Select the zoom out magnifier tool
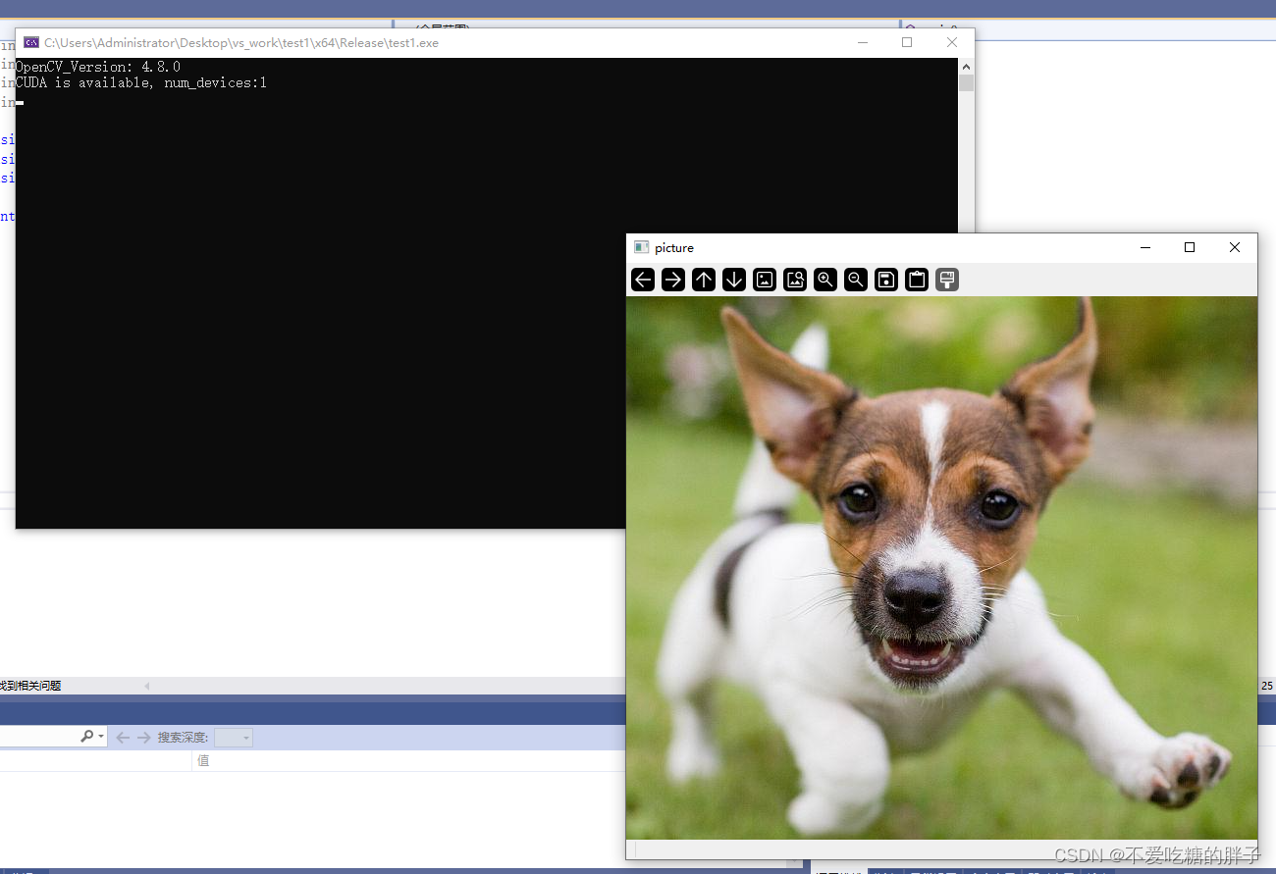The image size is (1276, 874). (855, 280)
